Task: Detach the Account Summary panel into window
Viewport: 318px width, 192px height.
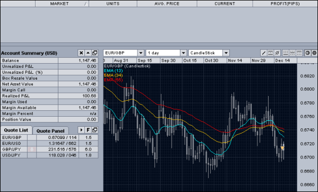Action: click(94, 53)
